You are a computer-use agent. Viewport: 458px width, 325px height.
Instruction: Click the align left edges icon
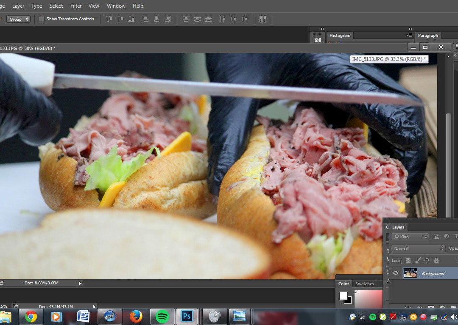point(145,19)
